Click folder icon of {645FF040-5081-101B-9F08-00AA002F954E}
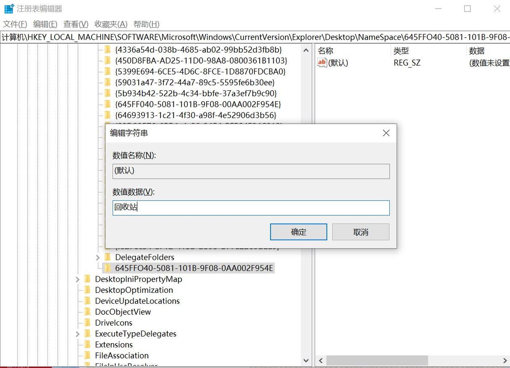This screenshot has height=368, width=510. tap(108, 104)
